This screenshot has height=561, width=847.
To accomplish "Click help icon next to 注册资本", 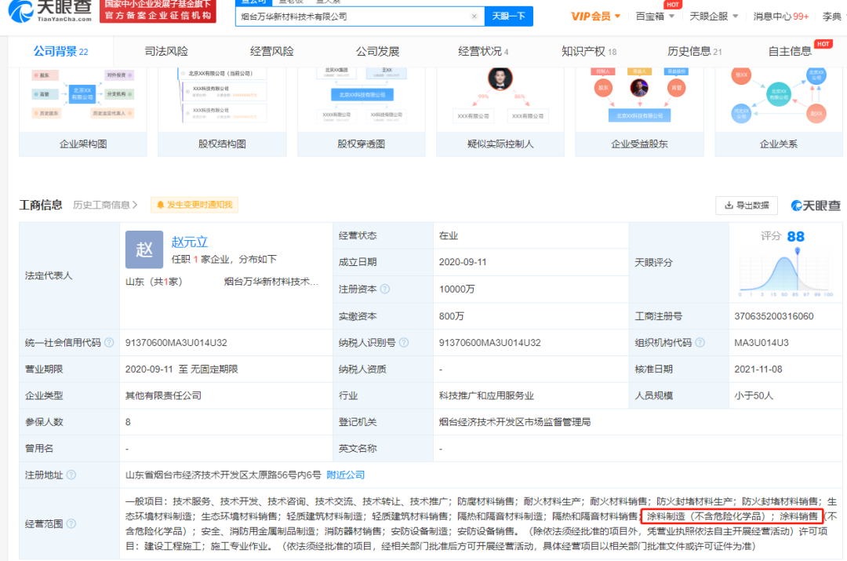I will pos(384,290).
